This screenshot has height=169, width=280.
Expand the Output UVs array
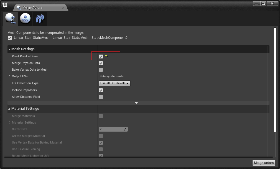tap(9, 76)
